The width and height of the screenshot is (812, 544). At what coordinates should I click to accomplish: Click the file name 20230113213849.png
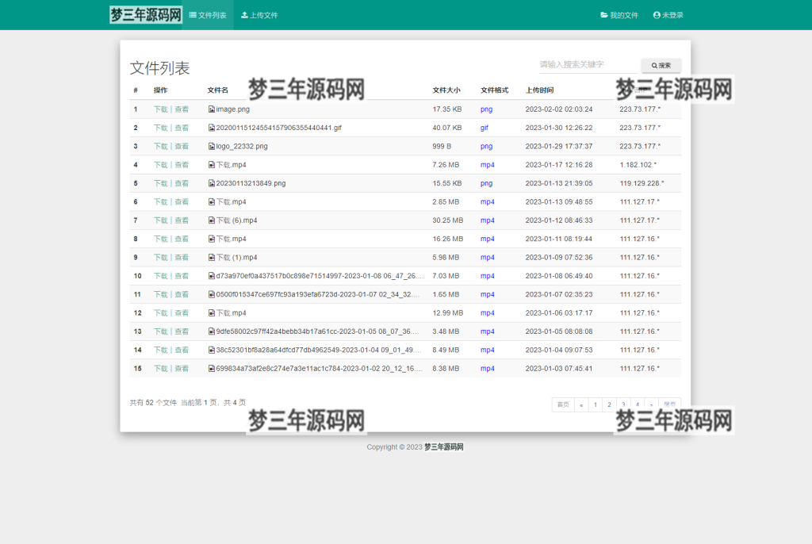click(x=251, y=183)
